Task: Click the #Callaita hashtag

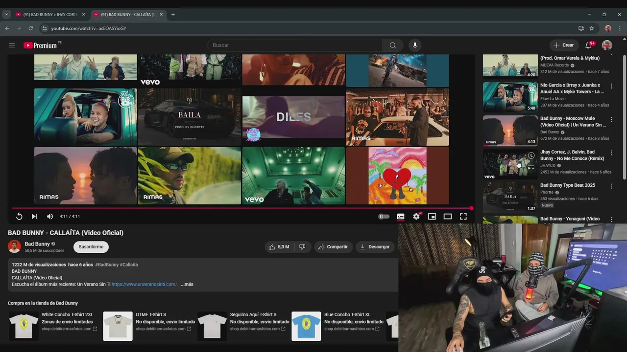Action: click(129, 264)
